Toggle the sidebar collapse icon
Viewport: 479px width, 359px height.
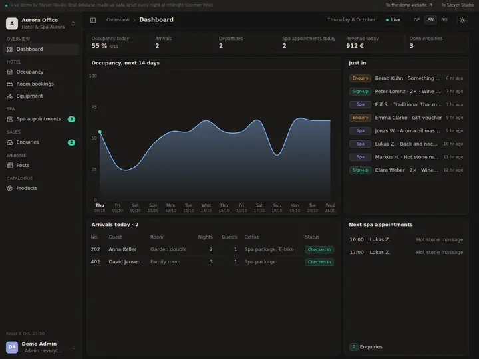pyautogui.click(x=93, y=20)
